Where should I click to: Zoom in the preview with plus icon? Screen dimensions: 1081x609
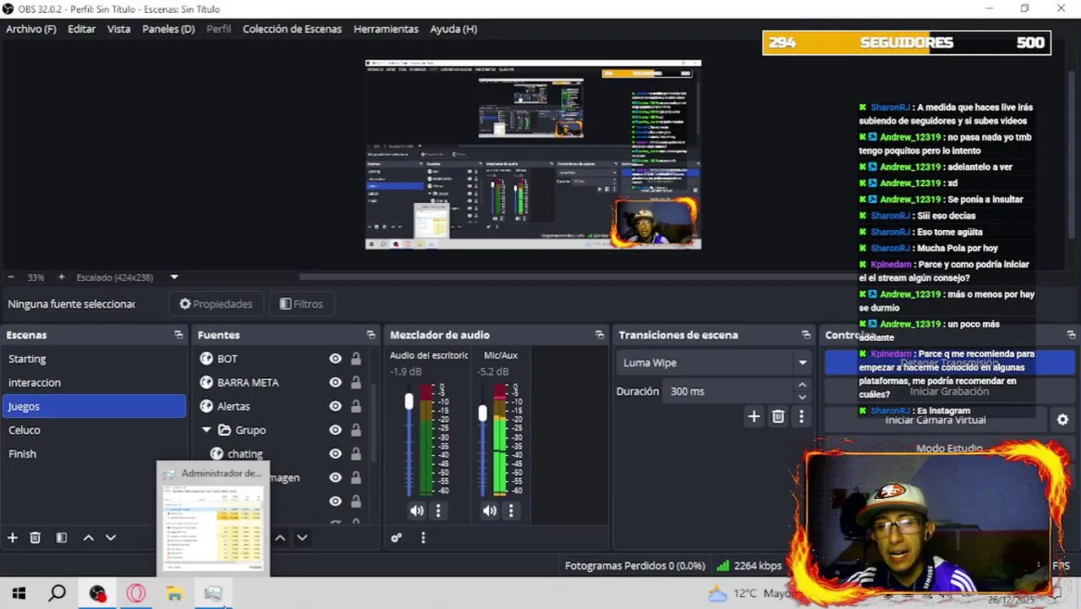tap(61, 277)
